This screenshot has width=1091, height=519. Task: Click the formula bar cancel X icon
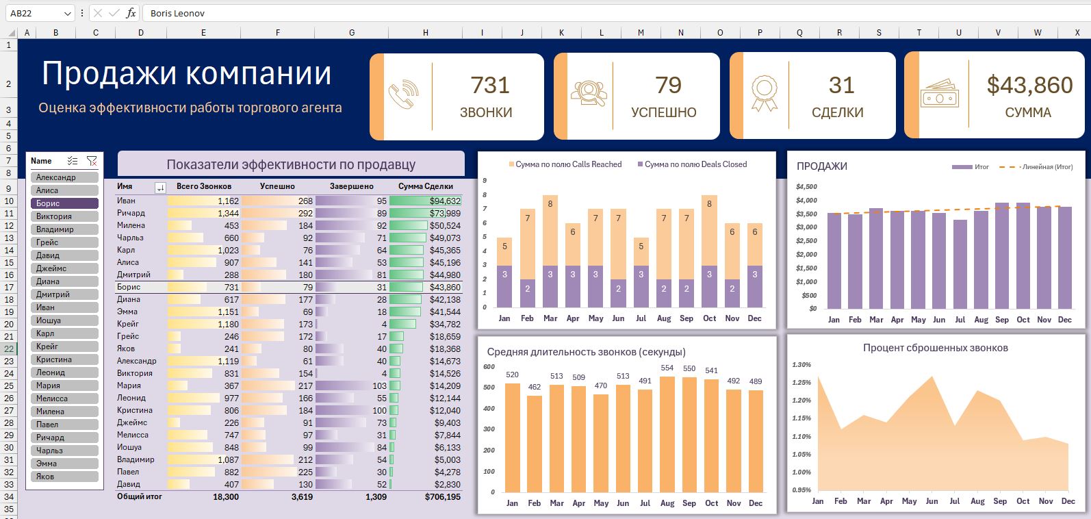click(98, 13)
